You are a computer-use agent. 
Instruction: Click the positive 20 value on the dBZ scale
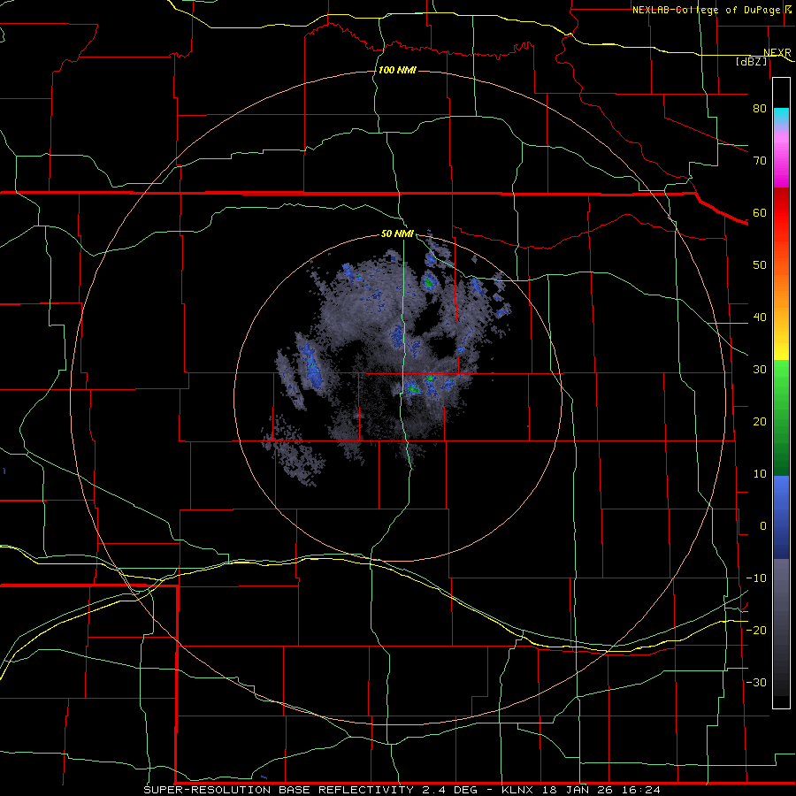click(x=760, y=422)
